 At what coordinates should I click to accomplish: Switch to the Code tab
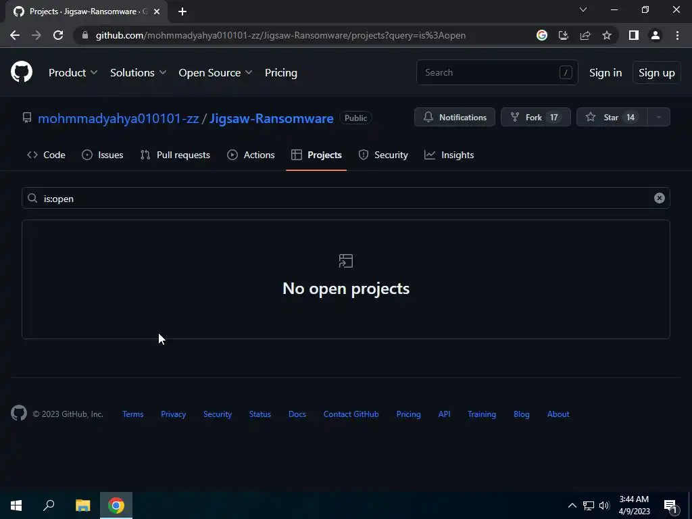coord(46,155)
